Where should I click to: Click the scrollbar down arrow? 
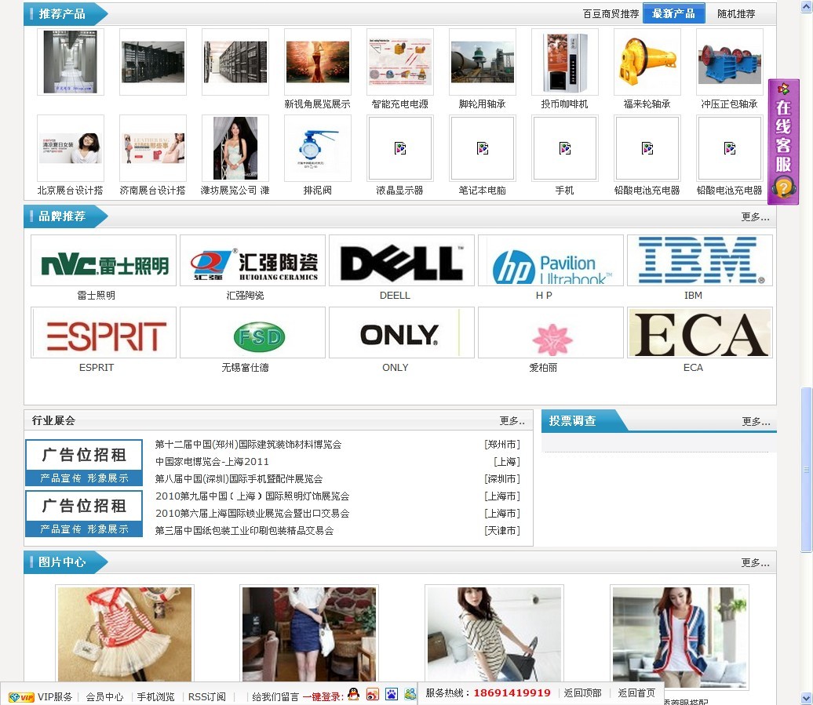click(806, 698)
